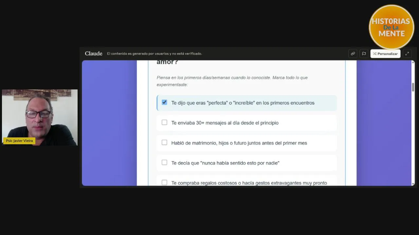Click the fullscreen expand icon
Image resolution: width=419 pixels, height=235 pixels.
click(x=407, y=54)
